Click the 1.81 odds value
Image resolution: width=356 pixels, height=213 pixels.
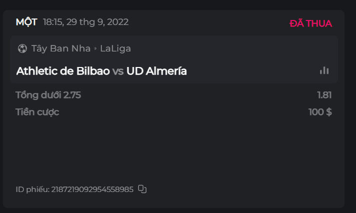pyautogui.click(x=324, y=95)
